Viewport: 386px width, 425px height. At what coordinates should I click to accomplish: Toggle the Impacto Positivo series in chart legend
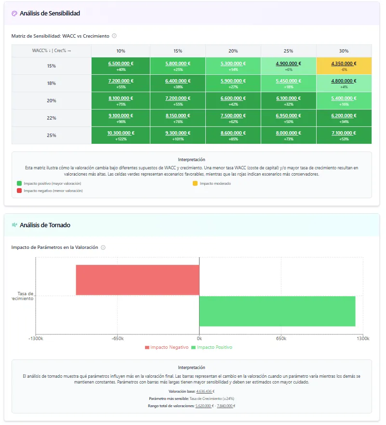coord(212,347)
